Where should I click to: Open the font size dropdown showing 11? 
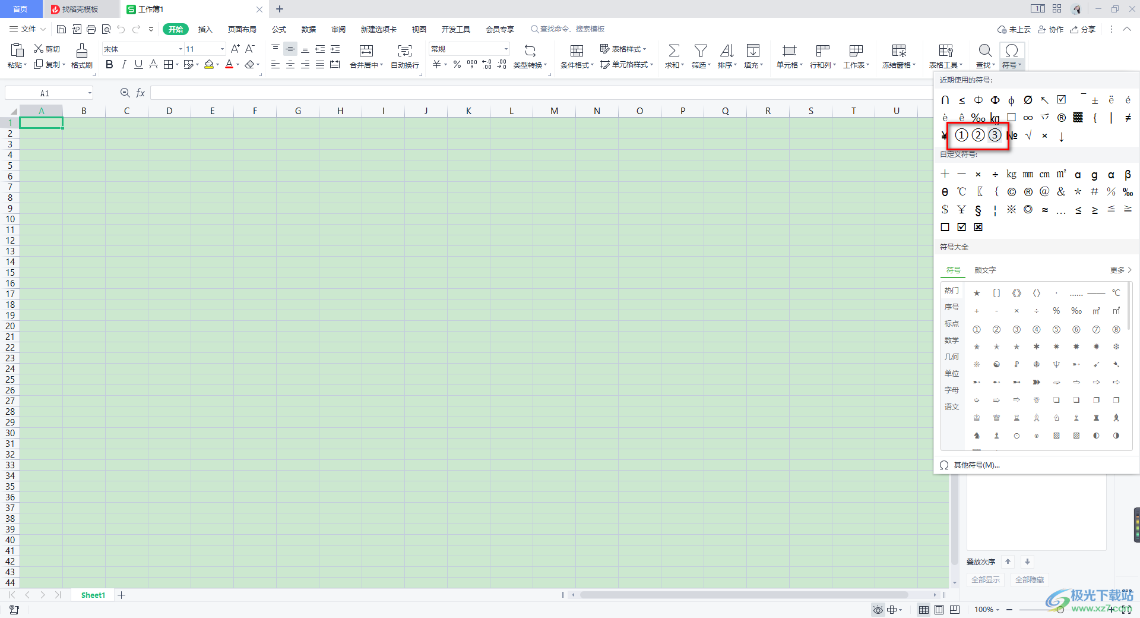coord(222,49)
